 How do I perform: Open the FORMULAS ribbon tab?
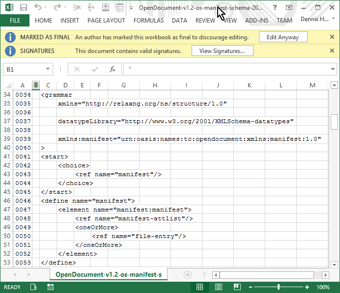[148, 21]
